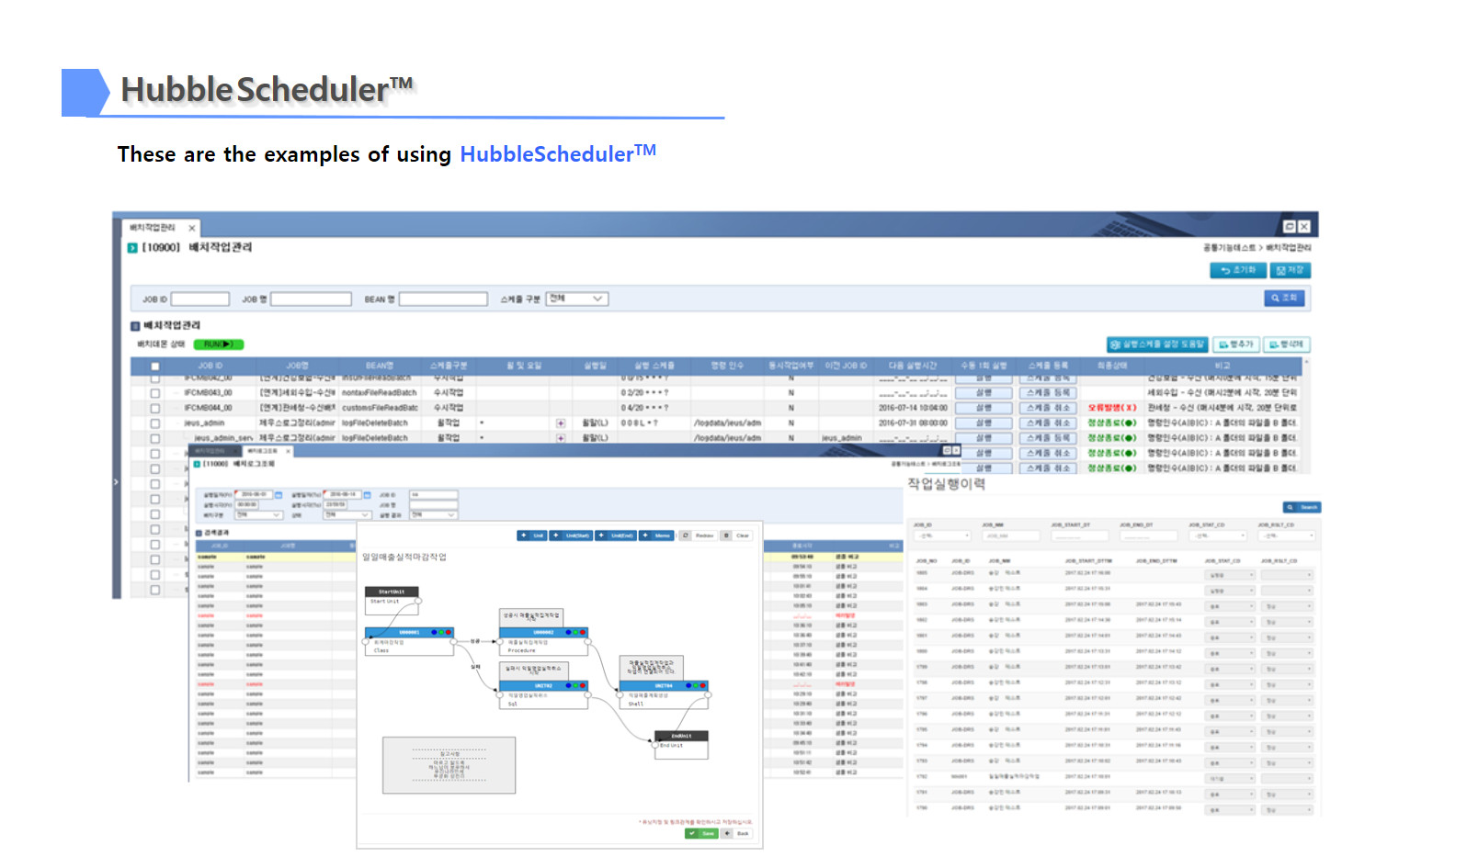1467x868 pixels.
Task: Click the 초기화 reset button
Action: (x=1237, y=270)
